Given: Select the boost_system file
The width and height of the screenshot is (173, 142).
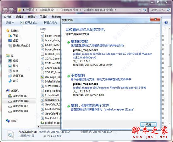Looking at the screenshot, I should pyautogui.click(x=51, y=45).
